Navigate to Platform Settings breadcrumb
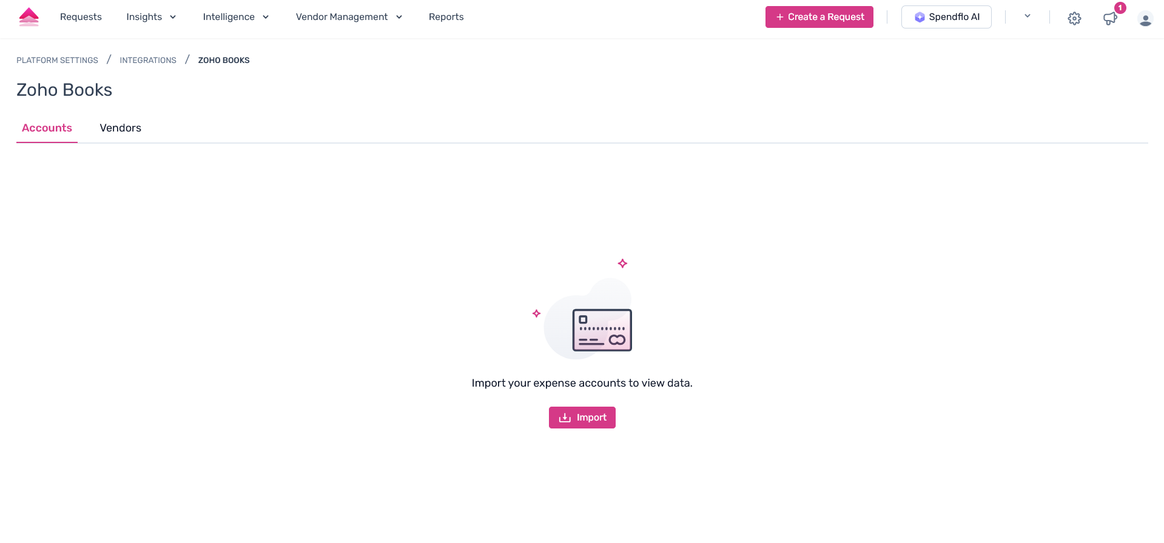The width and height of the screenshot is (1164, 543). (x=57, y=60)
